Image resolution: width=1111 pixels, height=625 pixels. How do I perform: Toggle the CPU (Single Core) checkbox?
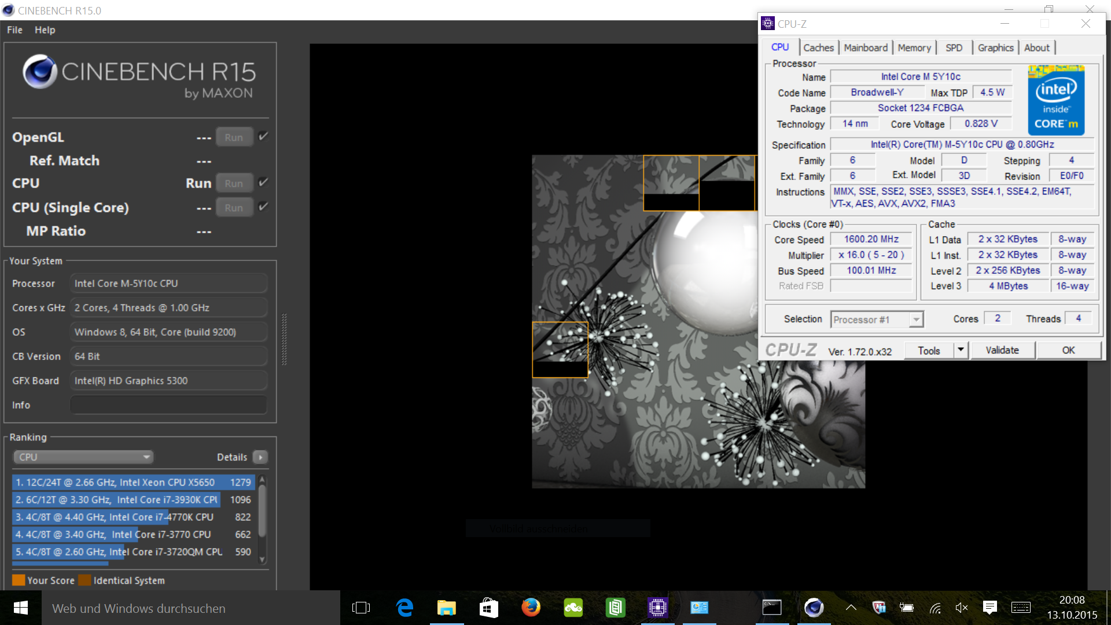[x=263, y=207]
